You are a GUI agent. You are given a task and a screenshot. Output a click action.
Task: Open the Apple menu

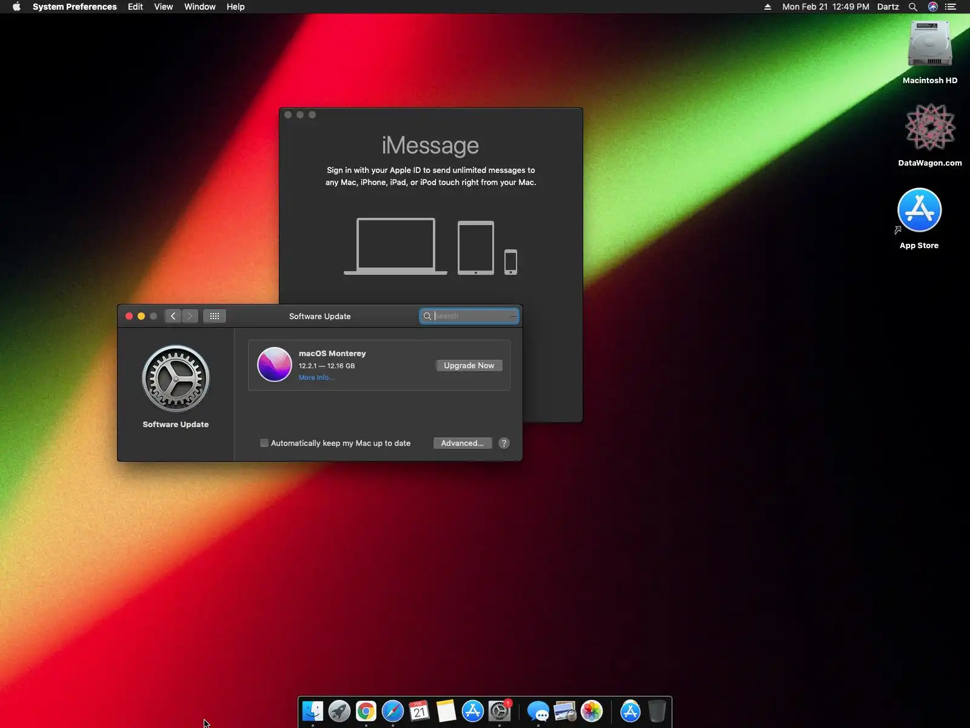pos(16,7)
